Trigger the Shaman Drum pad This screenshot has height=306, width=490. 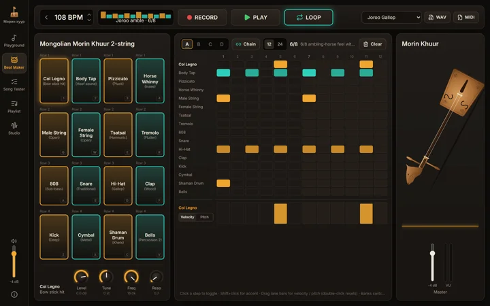click(x=118, y=237)
